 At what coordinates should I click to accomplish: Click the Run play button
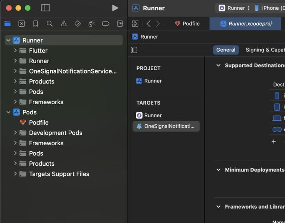coord(115,8)
